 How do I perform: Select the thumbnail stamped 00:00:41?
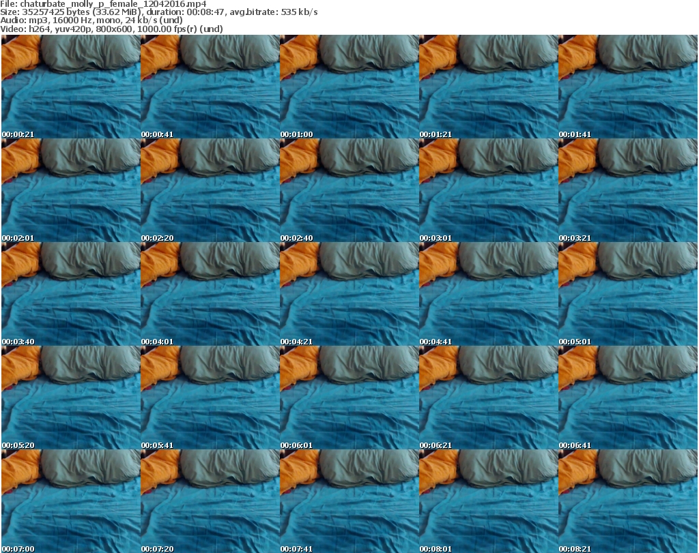[x=210, y=87]
